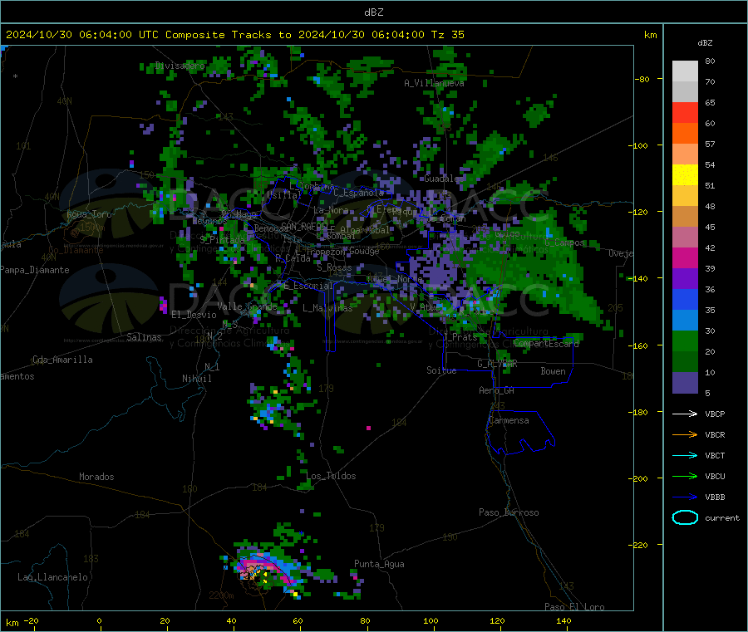Screen dimensions: 748x632
Task: Click the orange VBCR arrow legend icon
Action: [685, 434]
